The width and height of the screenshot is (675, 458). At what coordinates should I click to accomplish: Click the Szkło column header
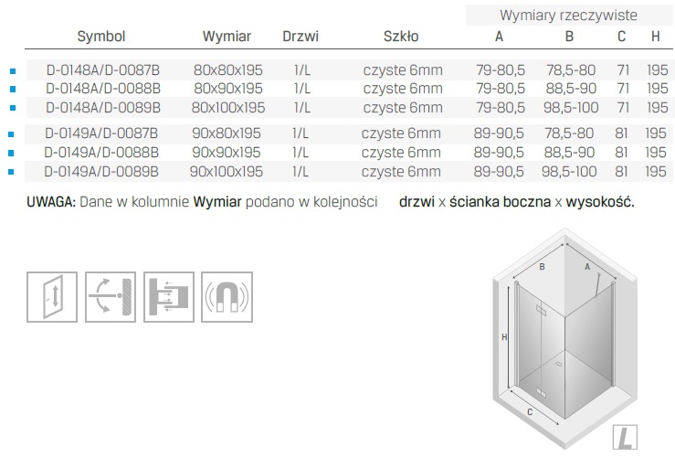tap(401, 37)
